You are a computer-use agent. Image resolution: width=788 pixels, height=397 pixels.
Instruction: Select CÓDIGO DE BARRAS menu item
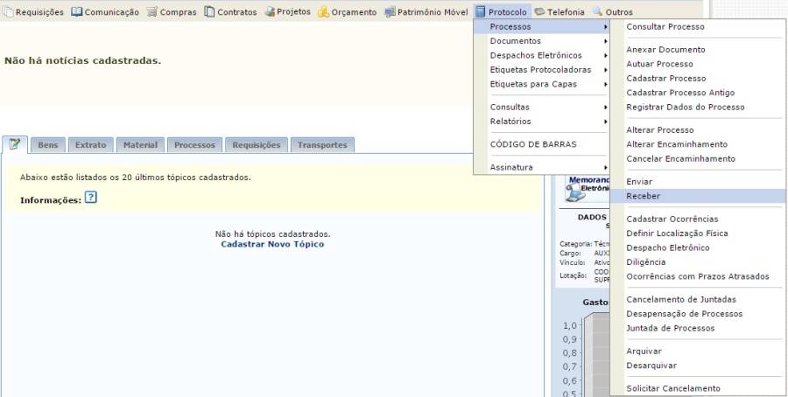click(x=533, y=144)
